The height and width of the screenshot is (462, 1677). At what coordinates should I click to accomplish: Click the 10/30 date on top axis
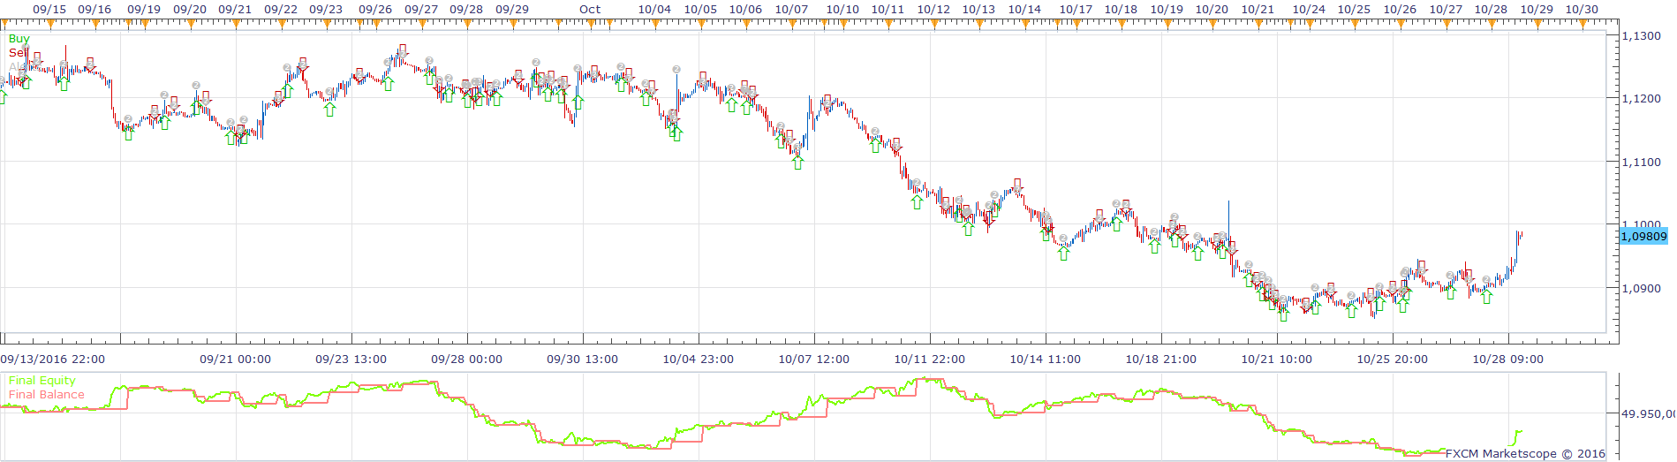coord(1582,10)
